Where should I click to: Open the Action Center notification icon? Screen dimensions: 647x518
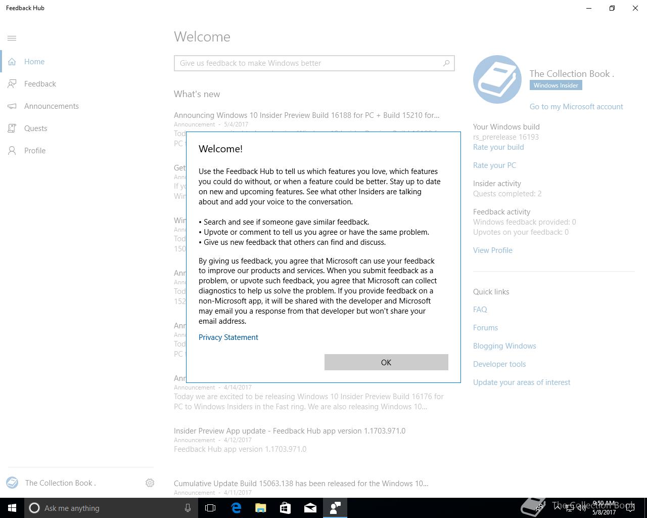(x=630, y=508)
